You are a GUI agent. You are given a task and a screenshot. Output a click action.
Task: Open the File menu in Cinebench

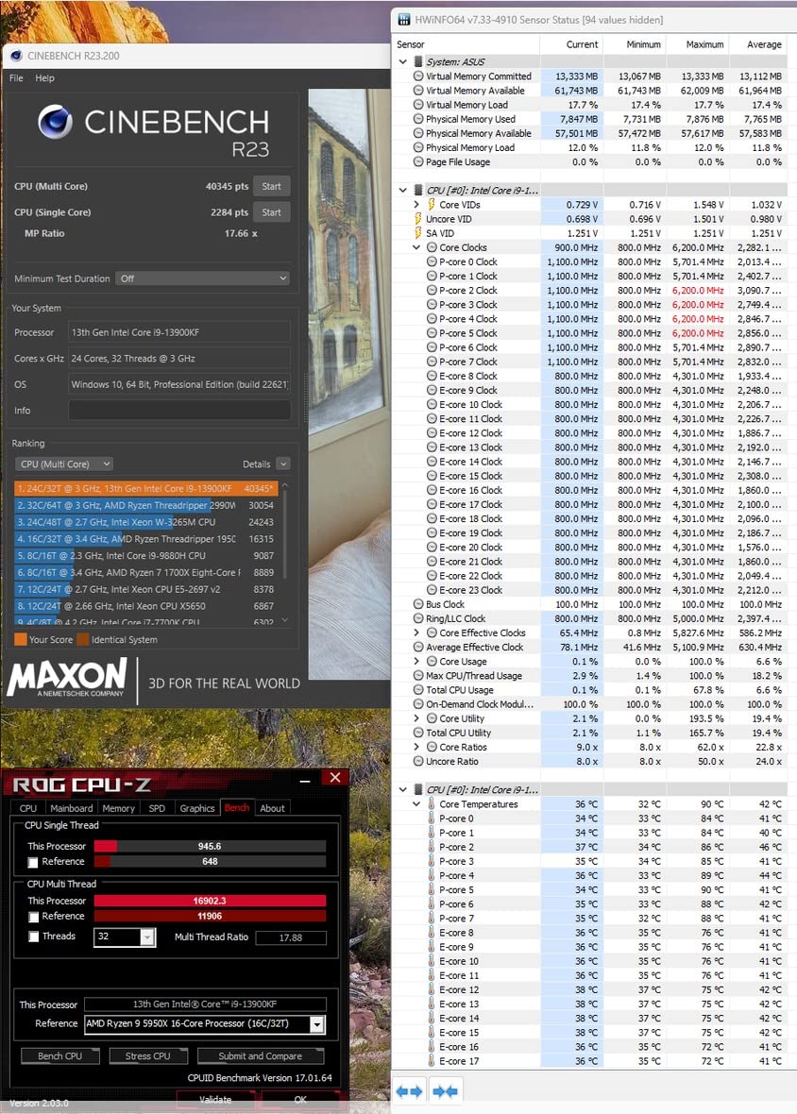pos(16,78)
